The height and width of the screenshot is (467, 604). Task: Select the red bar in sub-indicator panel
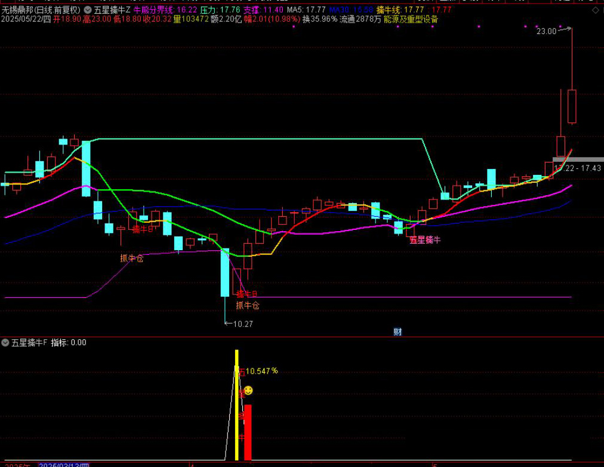click(x=248, y=432)
